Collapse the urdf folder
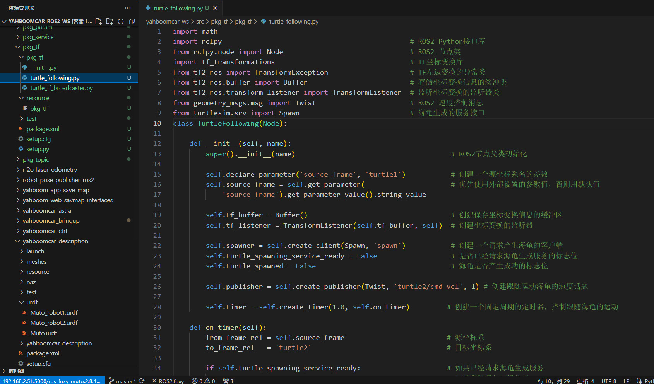 coord(32,302)
